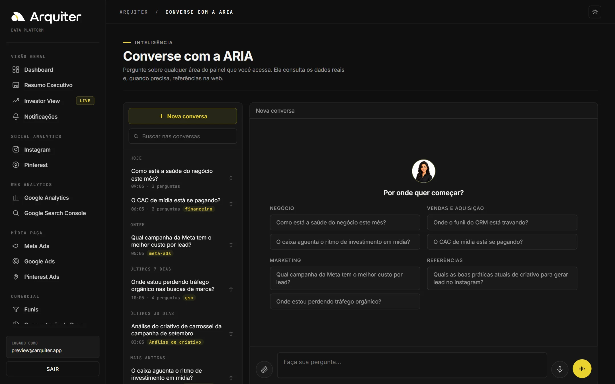Image resolution: width=615 pixels, height=384 pixels.
Task: Open conversation 'Análise do criativo de carrossel'
Action: click(x=177, y=334)
